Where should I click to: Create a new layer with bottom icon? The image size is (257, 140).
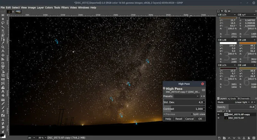[219, 137]
